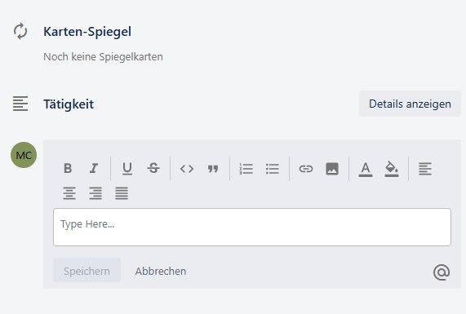Underline the selected text
Viewport: 466px width, 314px height.
[x=127, y=169]
